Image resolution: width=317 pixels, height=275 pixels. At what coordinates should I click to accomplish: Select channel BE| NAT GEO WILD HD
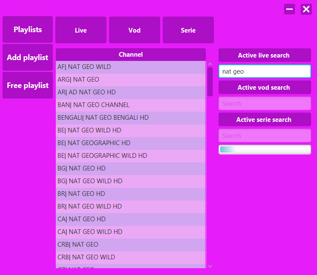click(131, 130)
